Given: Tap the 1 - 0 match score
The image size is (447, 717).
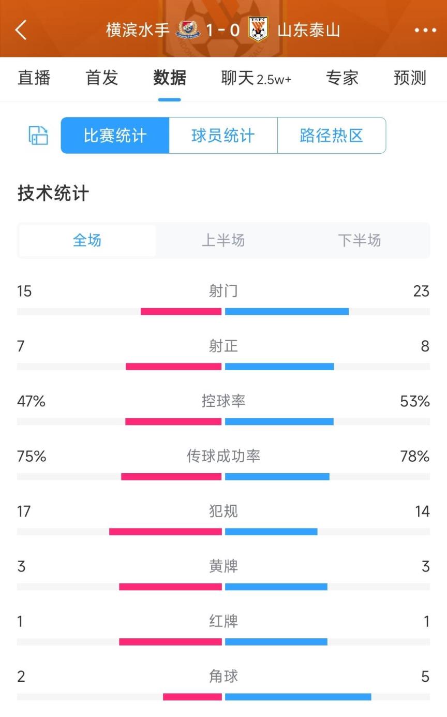Looking at the screenshot, I should 223,30.
